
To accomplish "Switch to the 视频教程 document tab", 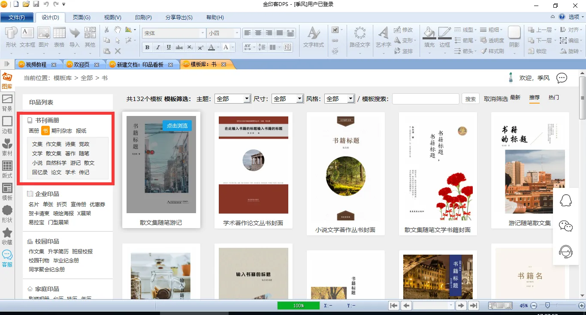I will click(36, 65).
